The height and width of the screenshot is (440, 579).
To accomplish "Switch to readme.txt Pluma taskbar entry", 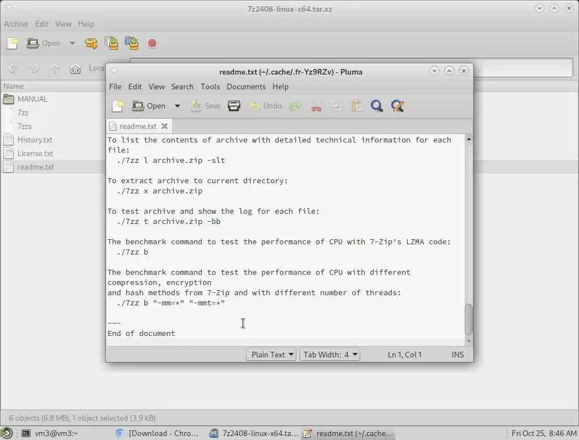I will coord(348,433).
